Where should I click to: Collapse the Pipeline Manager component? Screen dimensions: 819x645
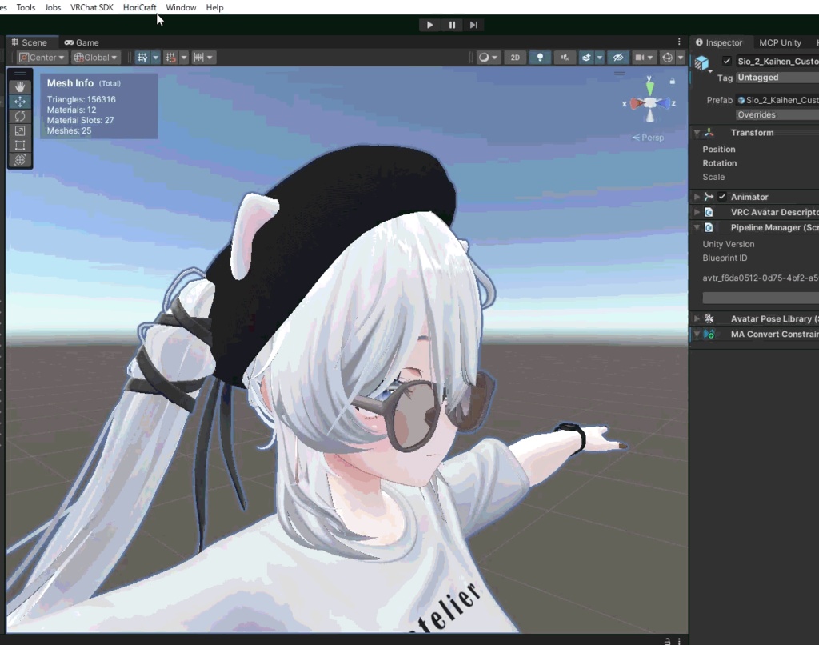tap(697, 227)
